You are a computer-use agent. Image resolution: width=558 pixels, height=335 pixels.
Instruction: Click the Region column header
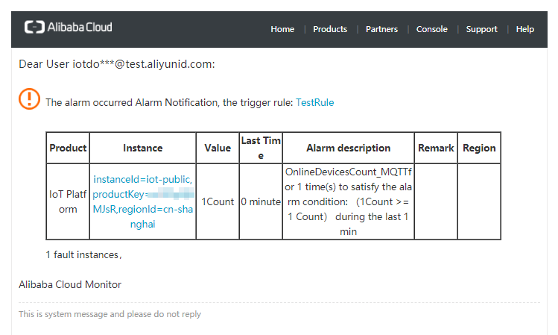(479, 148)
